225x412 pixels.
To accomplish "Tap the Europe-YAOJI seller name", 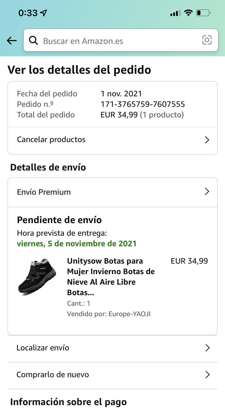I will tap(129, 314).
